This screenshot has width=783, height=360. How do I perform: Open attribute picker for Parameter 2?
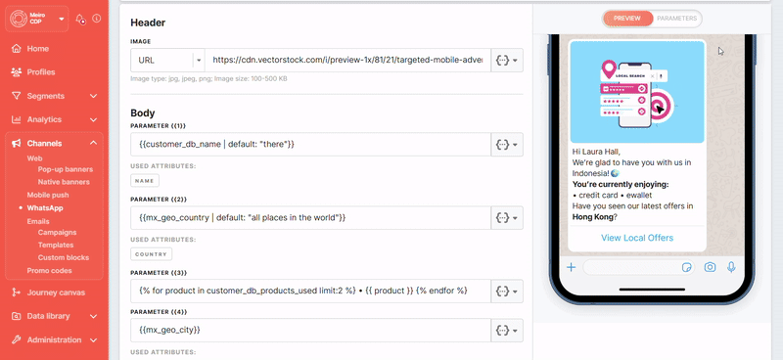click(507, 218)
